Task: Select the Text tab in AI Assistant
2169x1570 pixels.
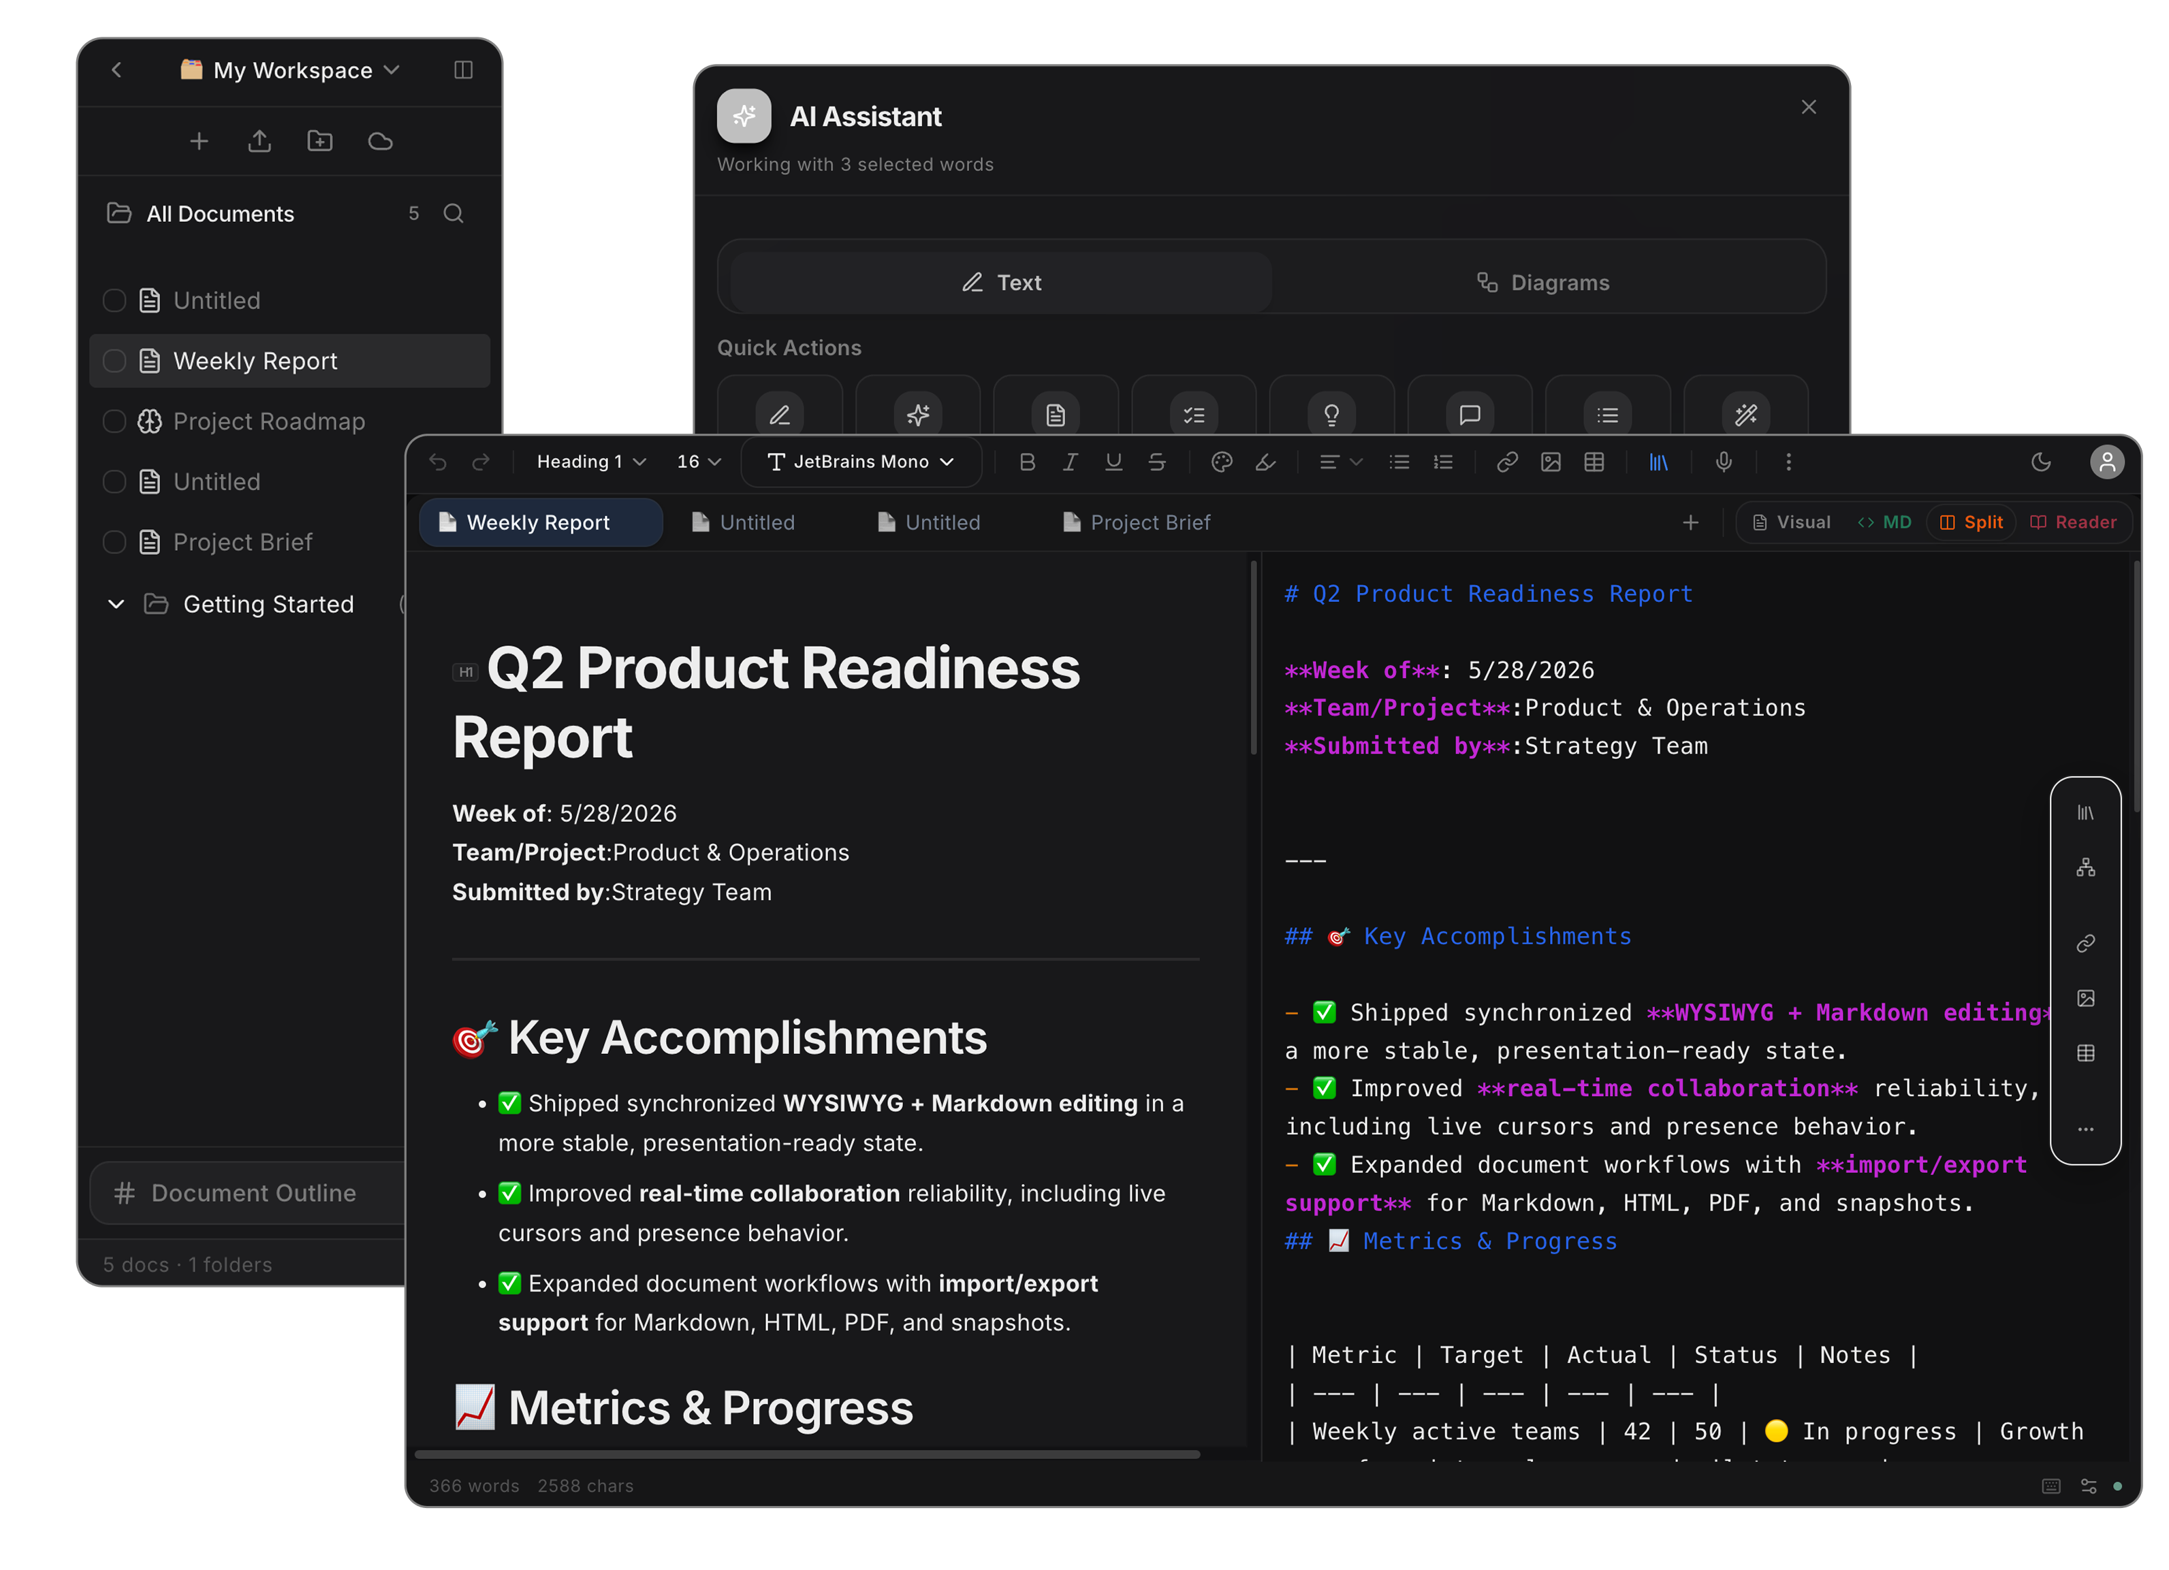Action: tap(1000, 282)
